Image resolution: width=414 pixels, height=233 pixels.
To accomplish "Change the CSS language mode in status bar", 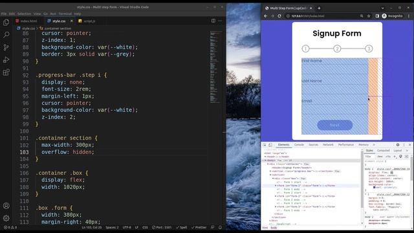I will pyautogui.click(x=145, y=227).
